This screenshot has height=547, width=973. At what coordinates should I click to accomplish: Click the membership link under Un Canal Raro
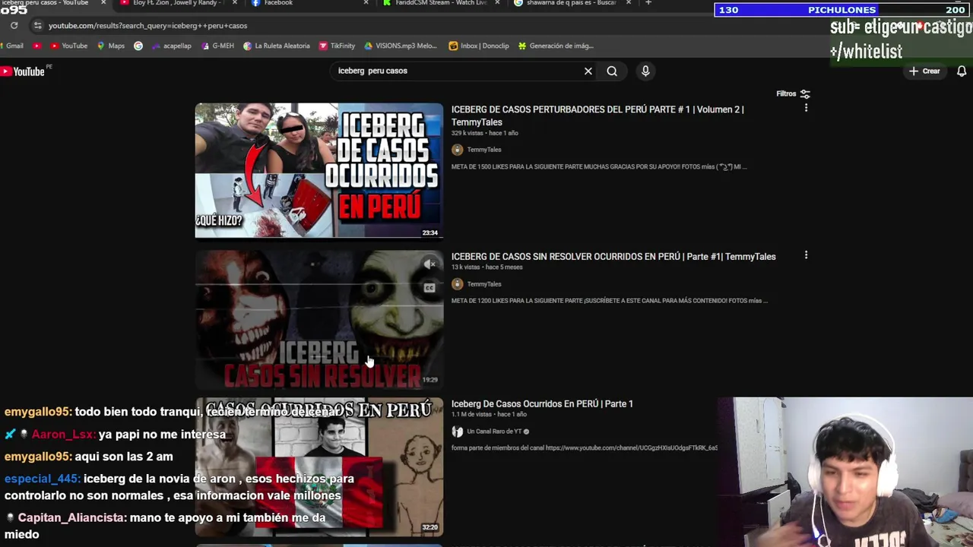click(x=632, y=448)
